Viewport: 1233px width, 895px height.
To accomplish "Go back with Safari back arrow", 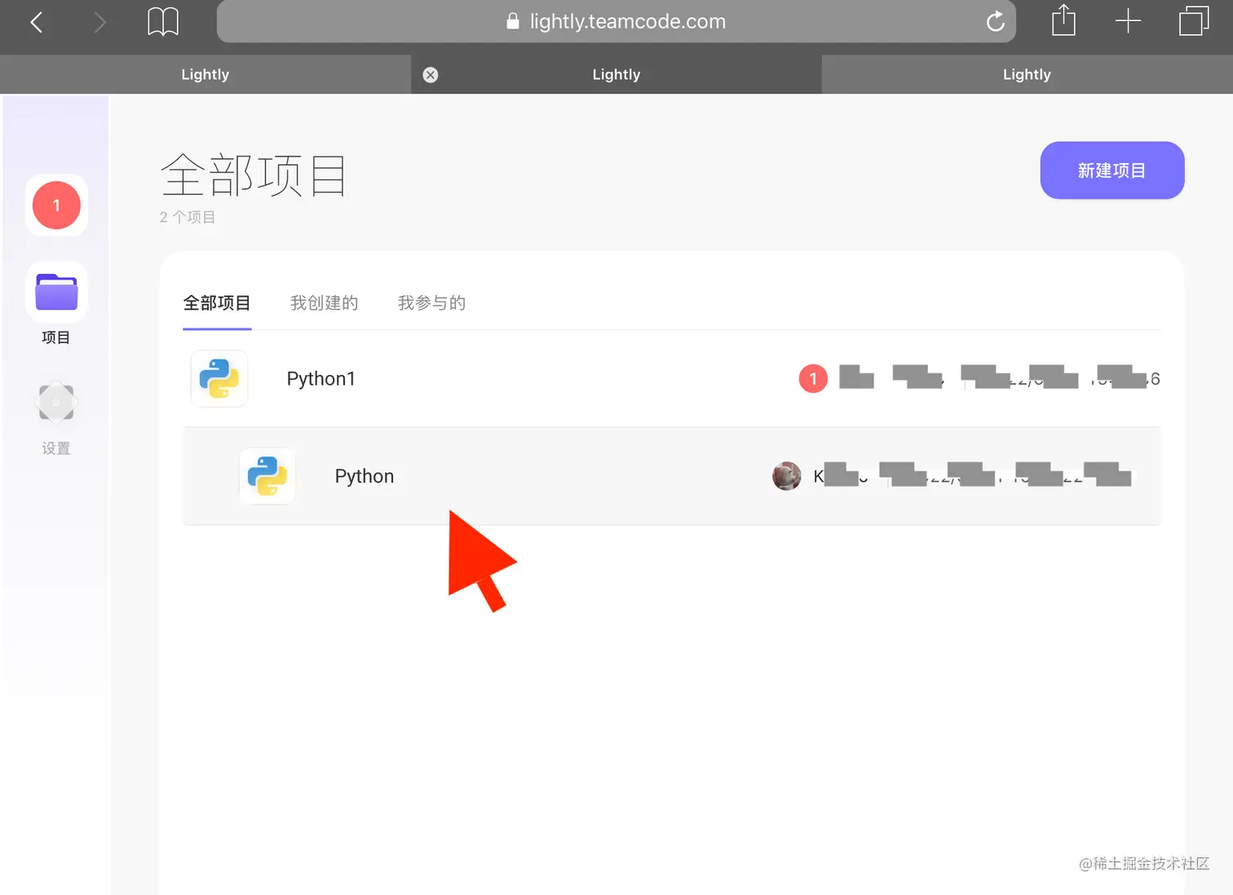I will (x=36, y=22).
